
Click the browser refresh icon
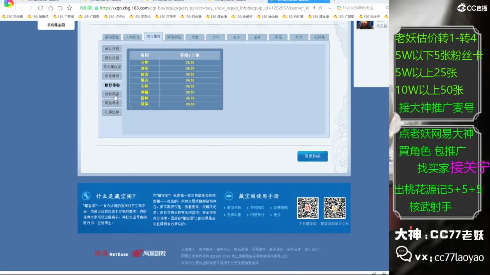coord(40,8)
